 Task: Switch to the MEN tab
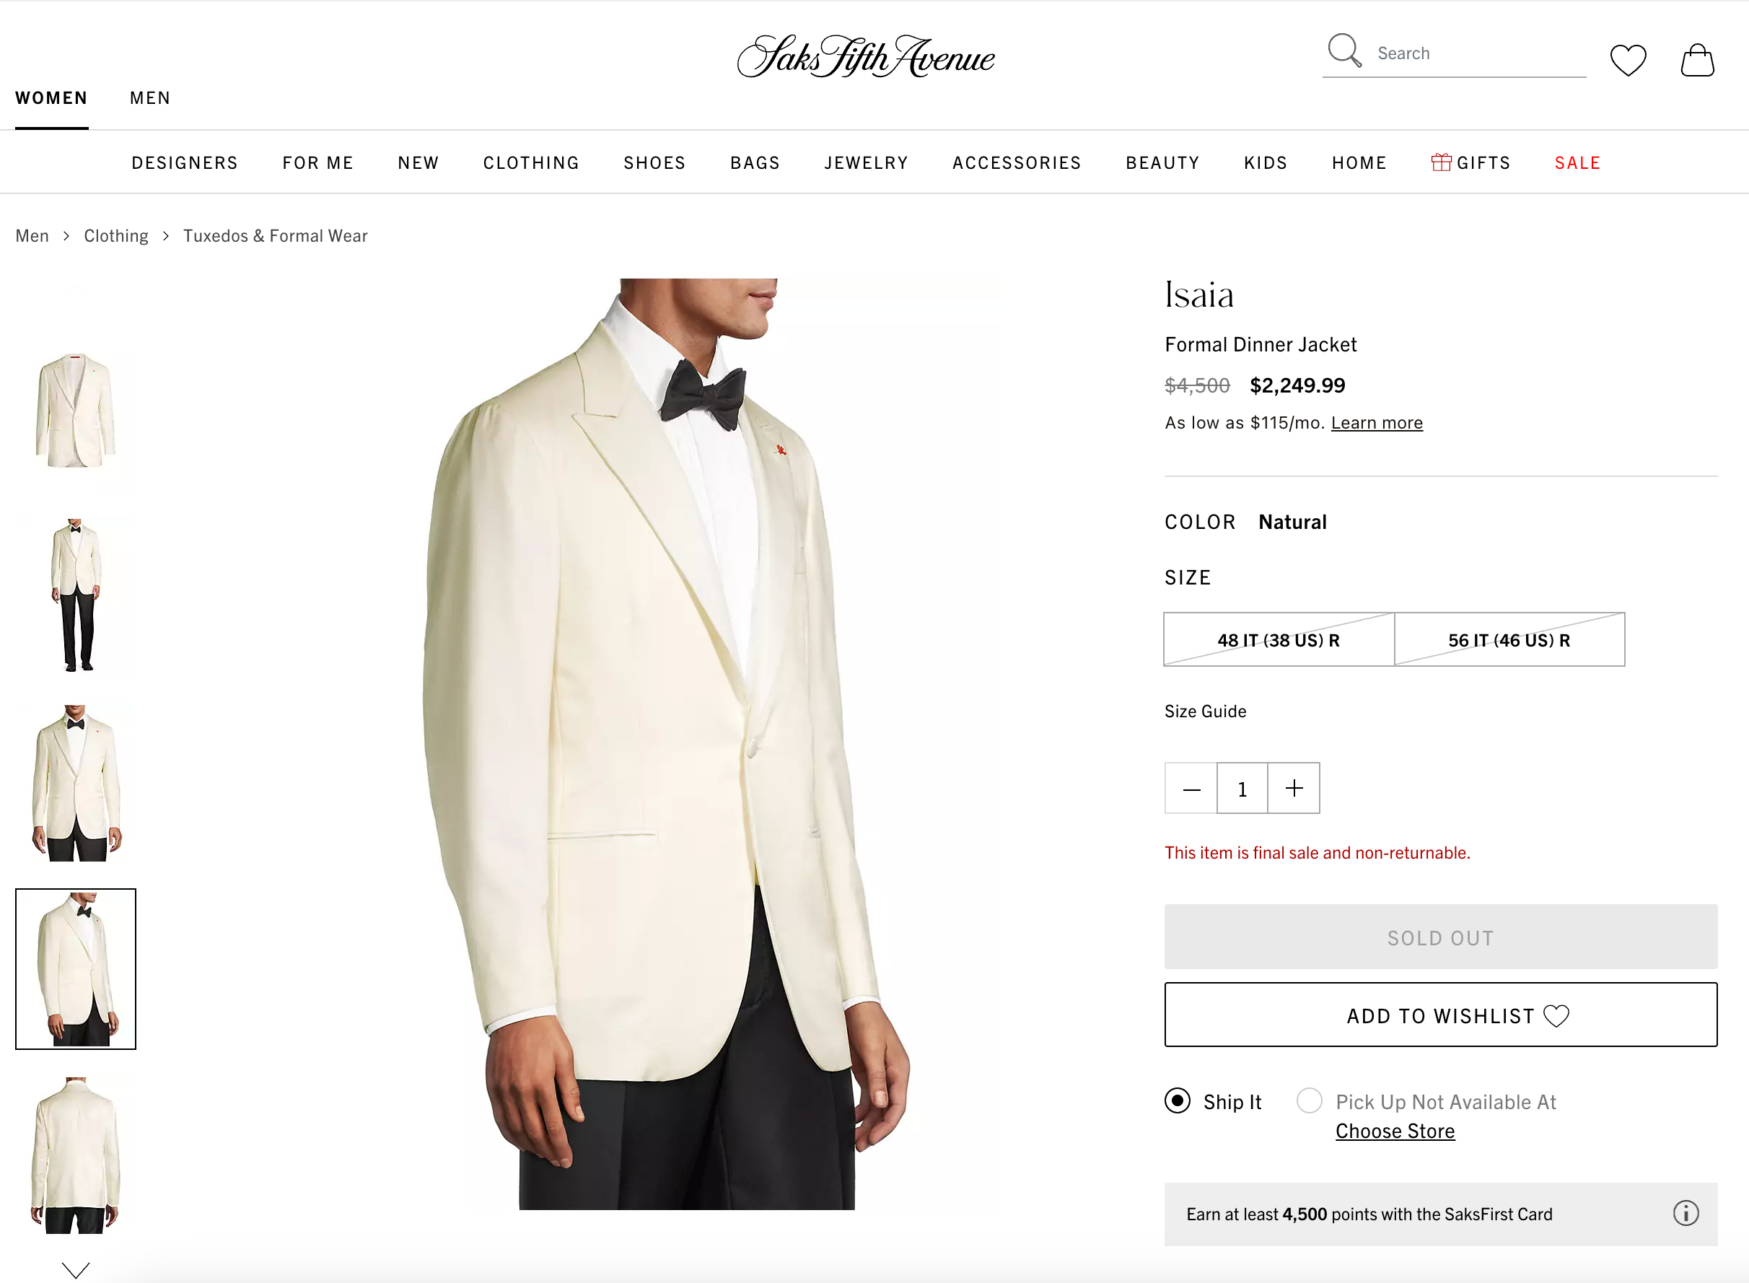pos(150,97)
